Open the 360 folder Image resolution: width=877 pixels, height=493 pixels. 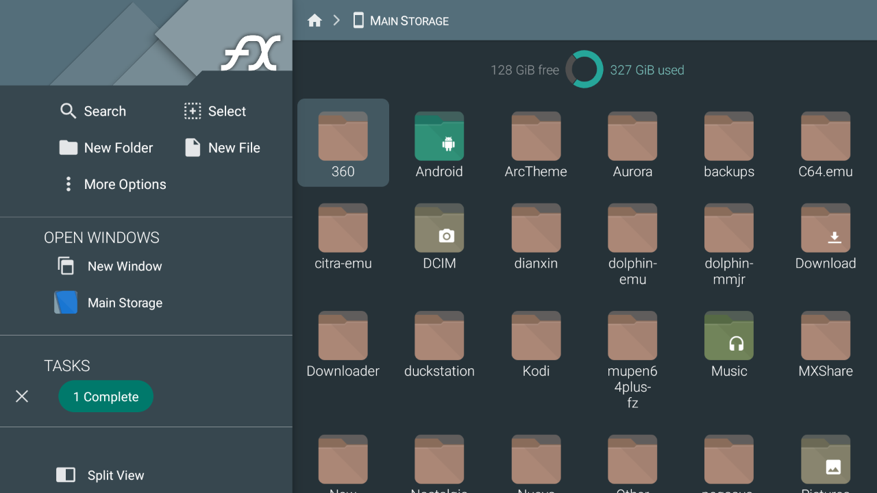click(343, 143)
